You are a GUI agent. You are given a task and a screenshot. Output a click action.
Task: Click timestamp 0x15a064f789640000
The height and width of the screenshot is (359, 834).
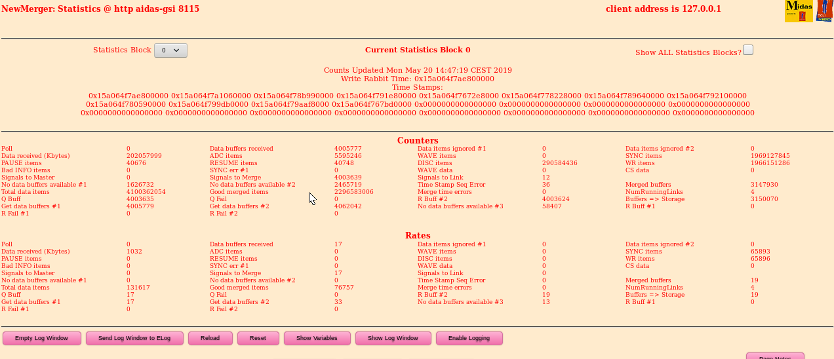624,96
